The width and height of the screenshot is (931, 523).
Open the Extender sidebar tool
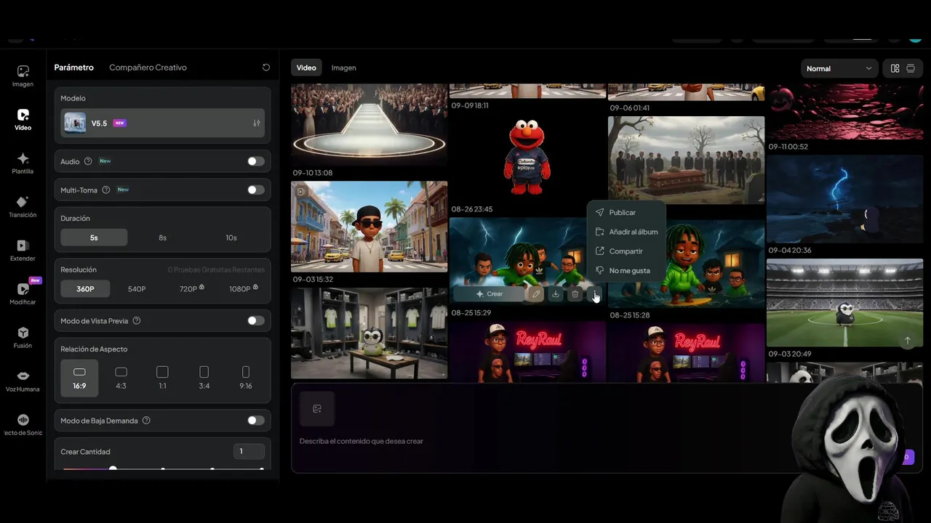[x=23, y=250]
